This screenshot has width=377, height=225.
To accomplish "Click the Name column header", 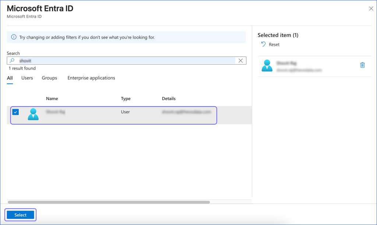I will 52,99.
